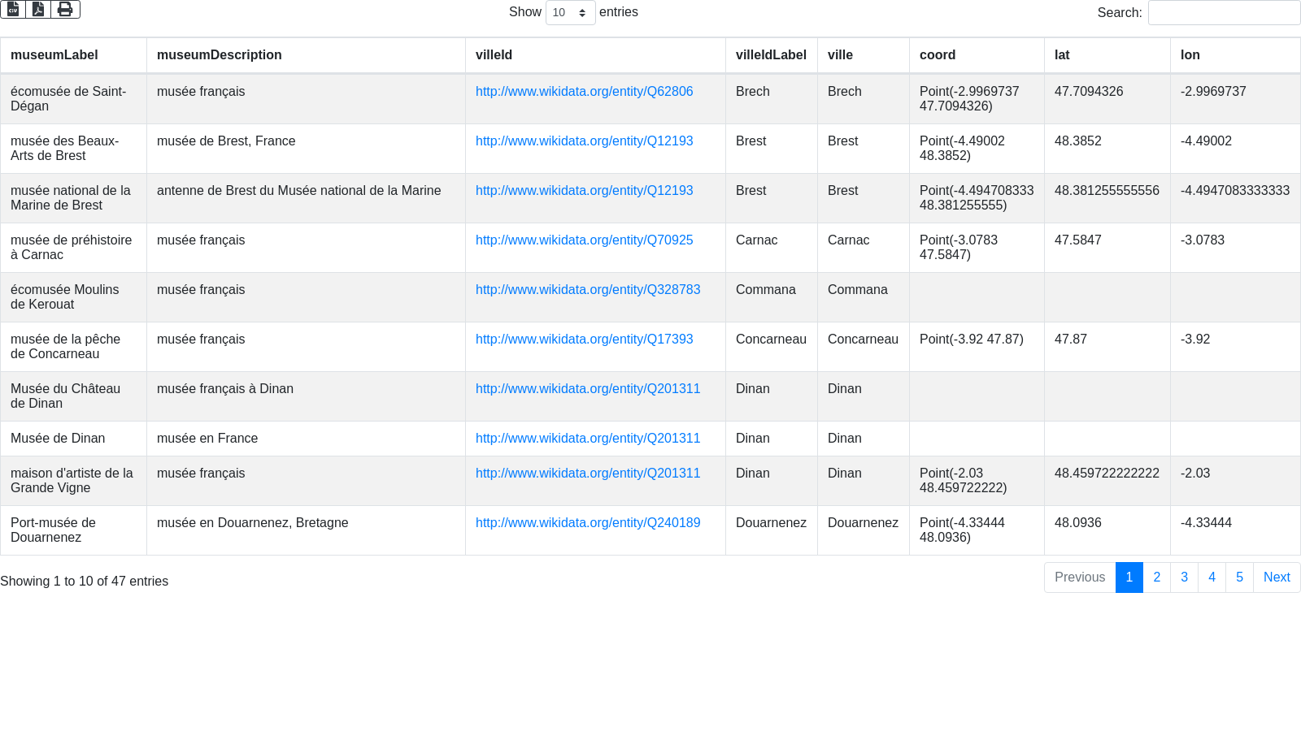Sort by the lon column header
This screenshot has width=1301, height=731.
(1190, 55)
